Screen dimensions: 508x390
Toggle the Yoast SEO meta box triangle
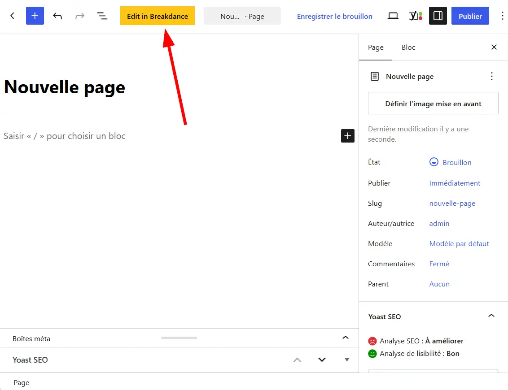(x=346, y=360)
